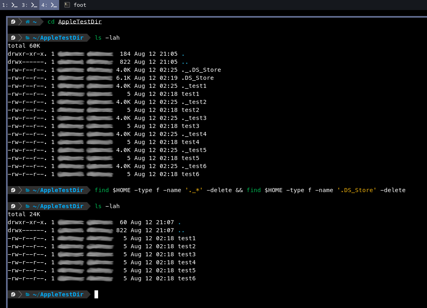Click the '6.1K' file size value
427x308 pixels.
pos(123,78)
